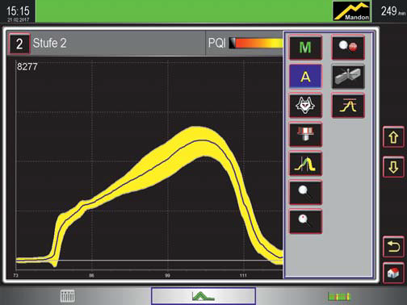The height and width of the screenshot is (305, 407).
Task: Click the PQI color gradient bar
Action: [x=256, y=43]
